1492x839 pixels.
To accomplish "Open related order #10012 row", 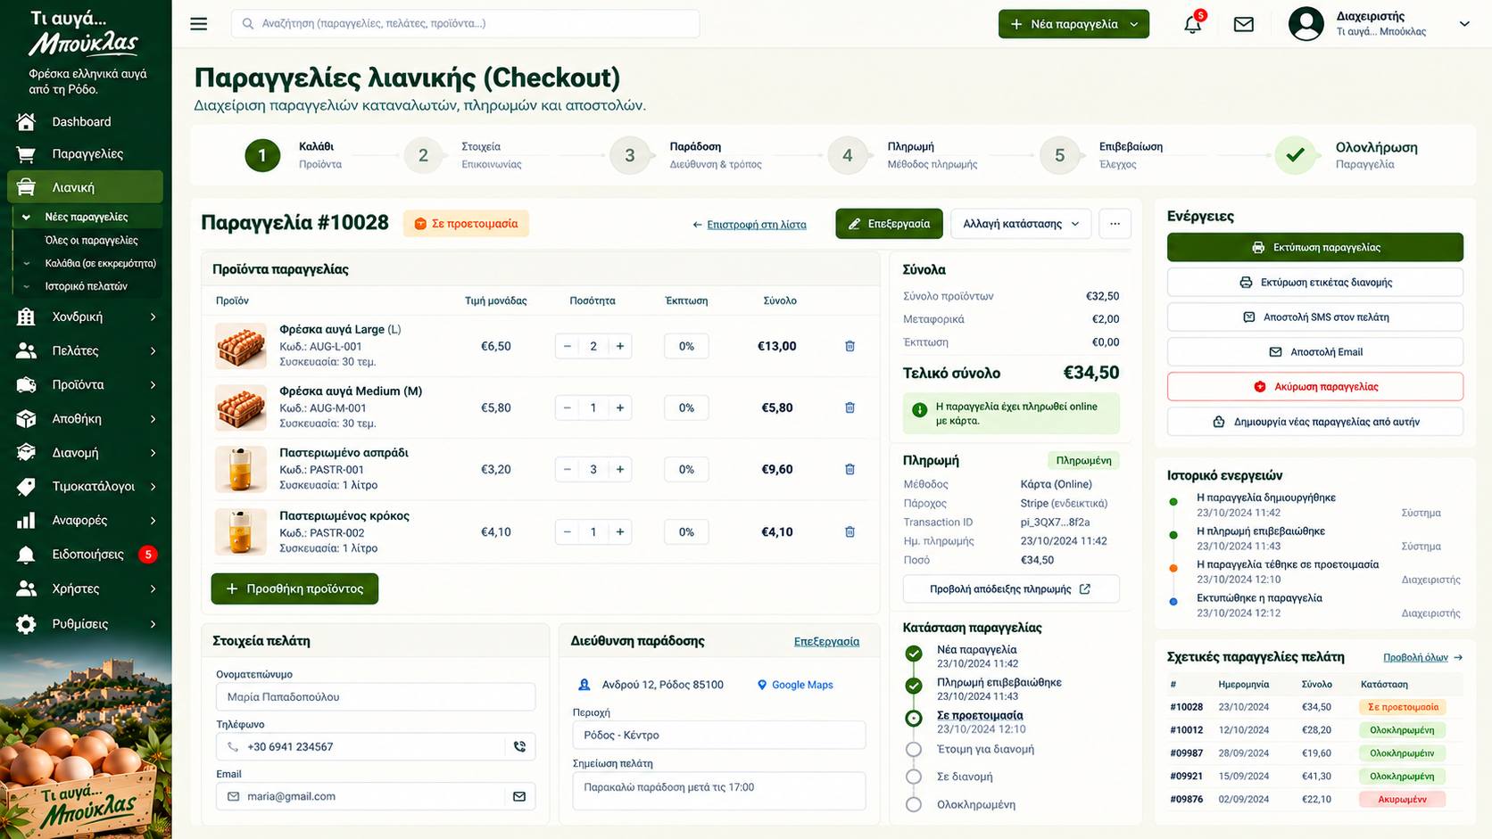I will [1315, 730].
